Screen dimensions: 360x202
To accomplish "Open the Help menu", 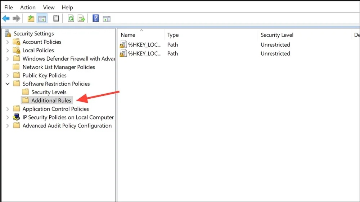I will pos(67,8).
